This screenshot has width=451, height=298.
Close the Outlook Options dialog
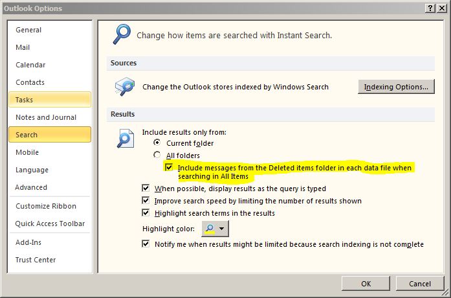(x=441, y=8)
